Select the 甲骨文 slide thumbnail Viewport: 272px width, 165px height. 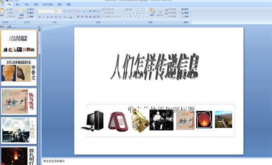click(19, 73)
